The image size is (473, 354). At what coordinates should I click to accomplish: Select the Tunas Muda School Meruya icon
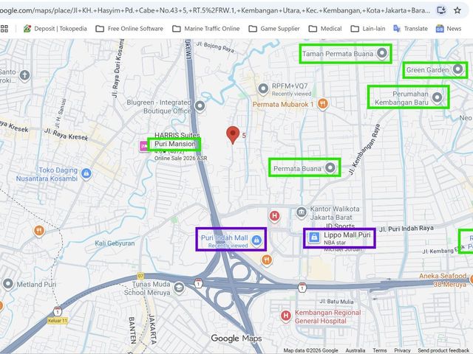coord(179,288)
